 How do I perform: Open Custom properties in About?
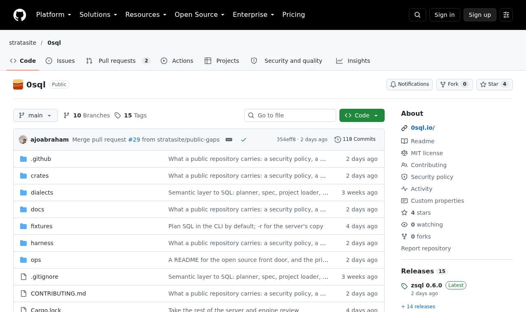[433, 201]
